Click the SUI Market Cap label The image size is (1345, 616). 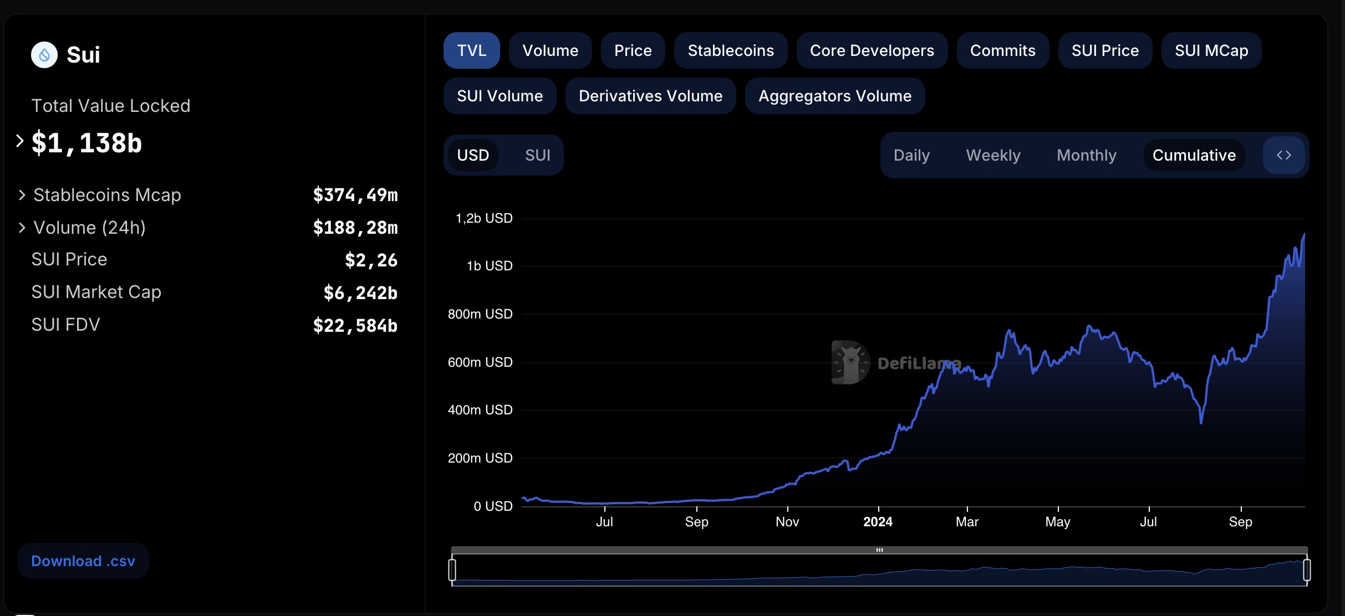click(96, 292)
